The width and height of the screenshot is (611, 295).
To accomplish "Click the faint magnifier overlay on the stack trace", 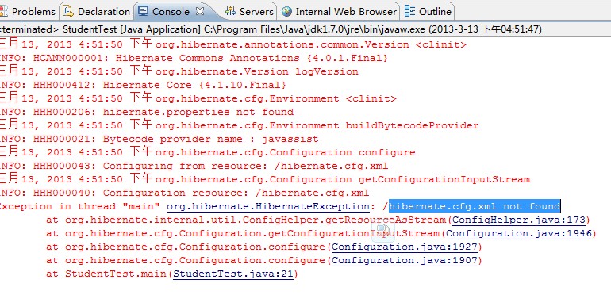I will [383, 228].
